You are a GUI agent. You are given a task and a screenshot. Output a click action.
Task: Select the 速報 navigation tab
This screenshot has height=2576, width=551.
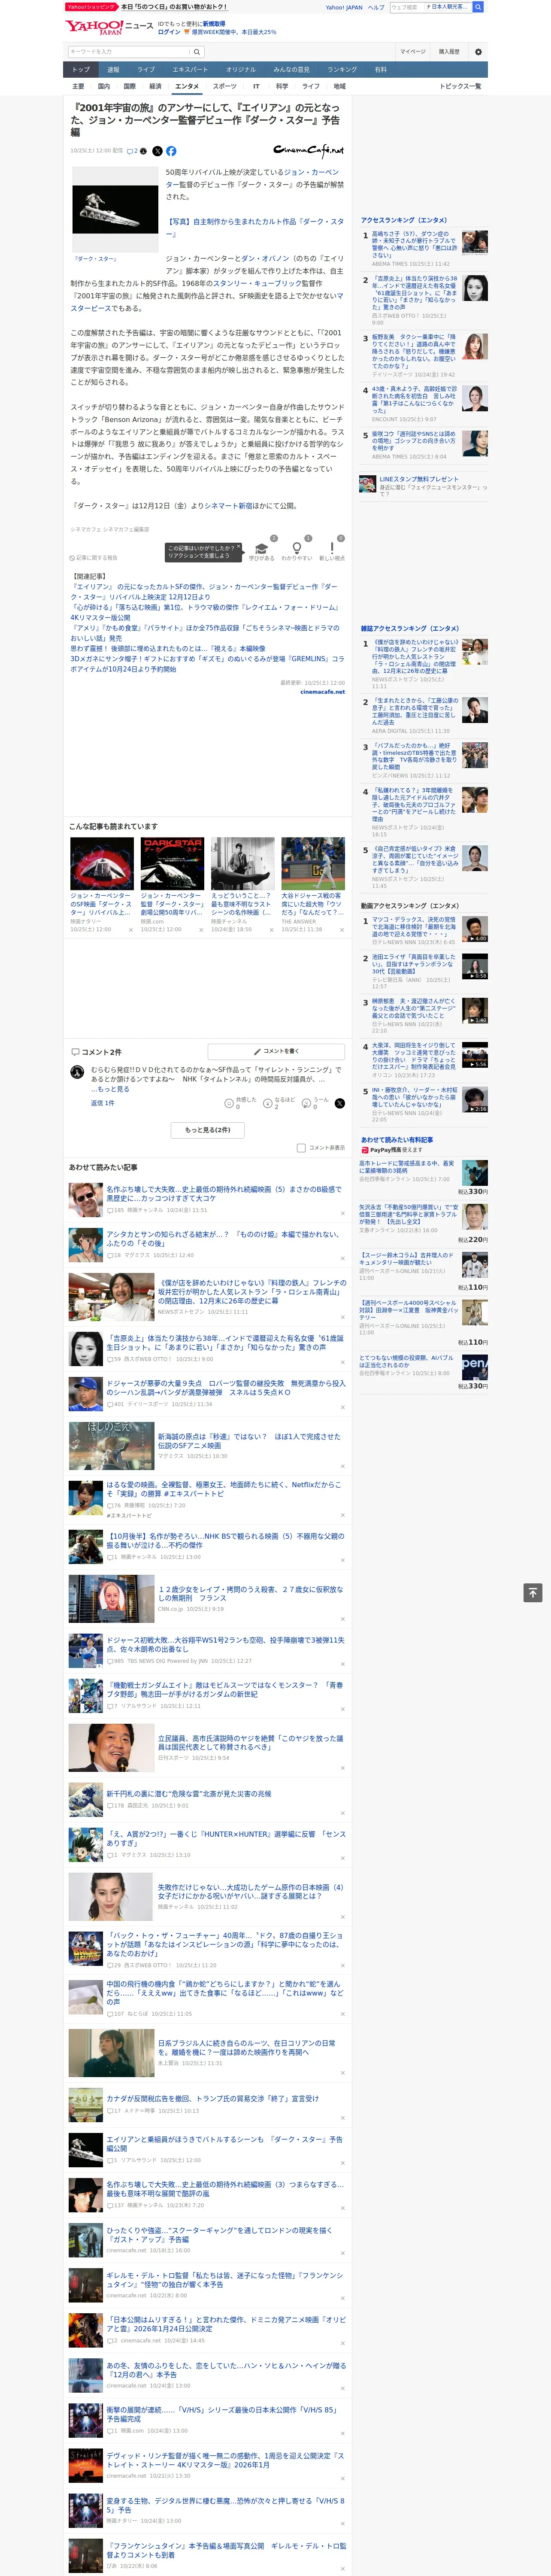coord(113,70)
